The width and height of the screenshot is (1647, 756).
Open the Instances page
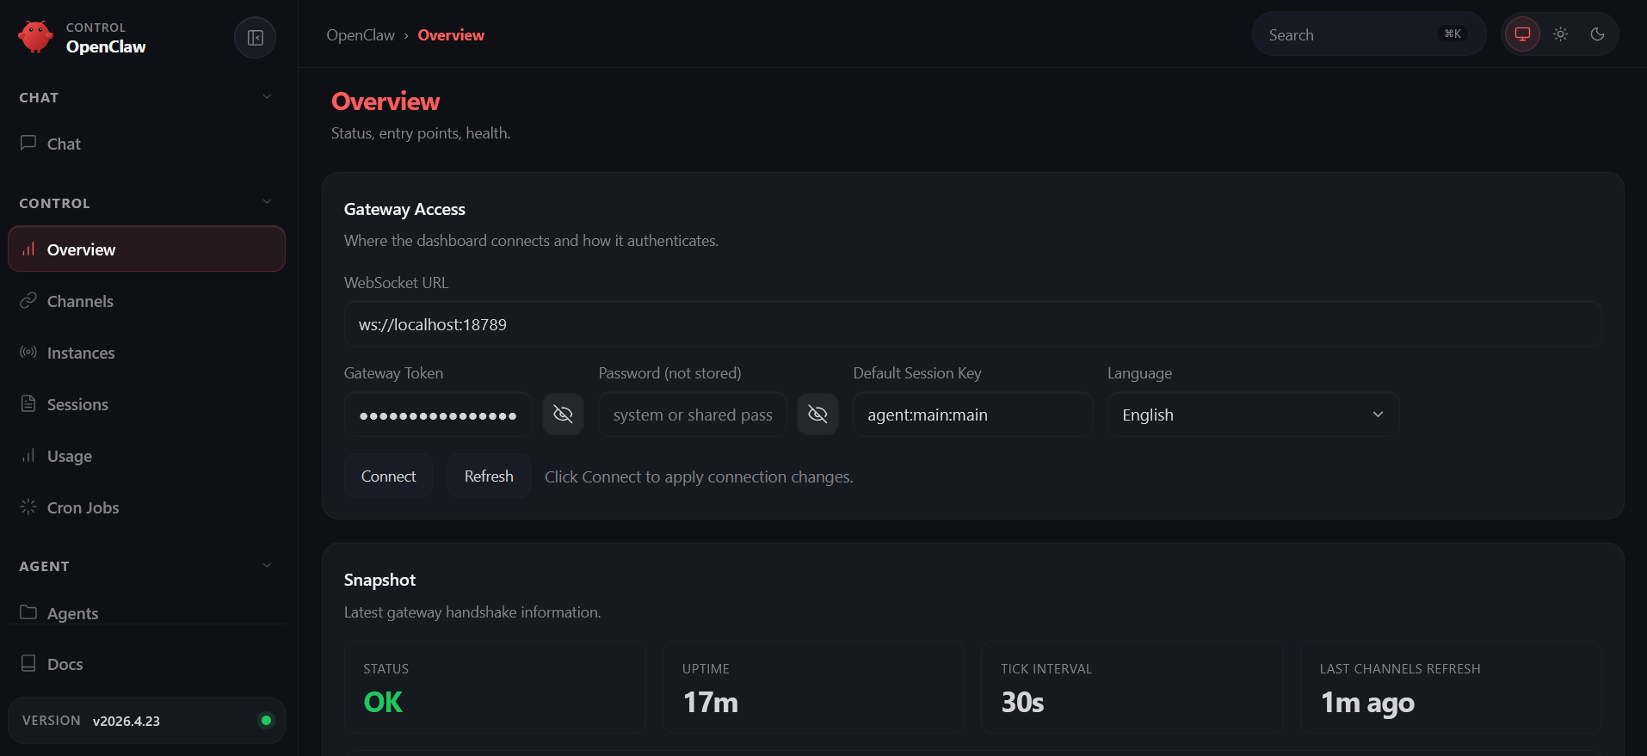[x=146, y=353]
